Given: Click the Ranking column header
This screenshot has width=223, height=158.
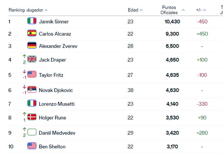Looking at the screenshot, I should [16, 10].
